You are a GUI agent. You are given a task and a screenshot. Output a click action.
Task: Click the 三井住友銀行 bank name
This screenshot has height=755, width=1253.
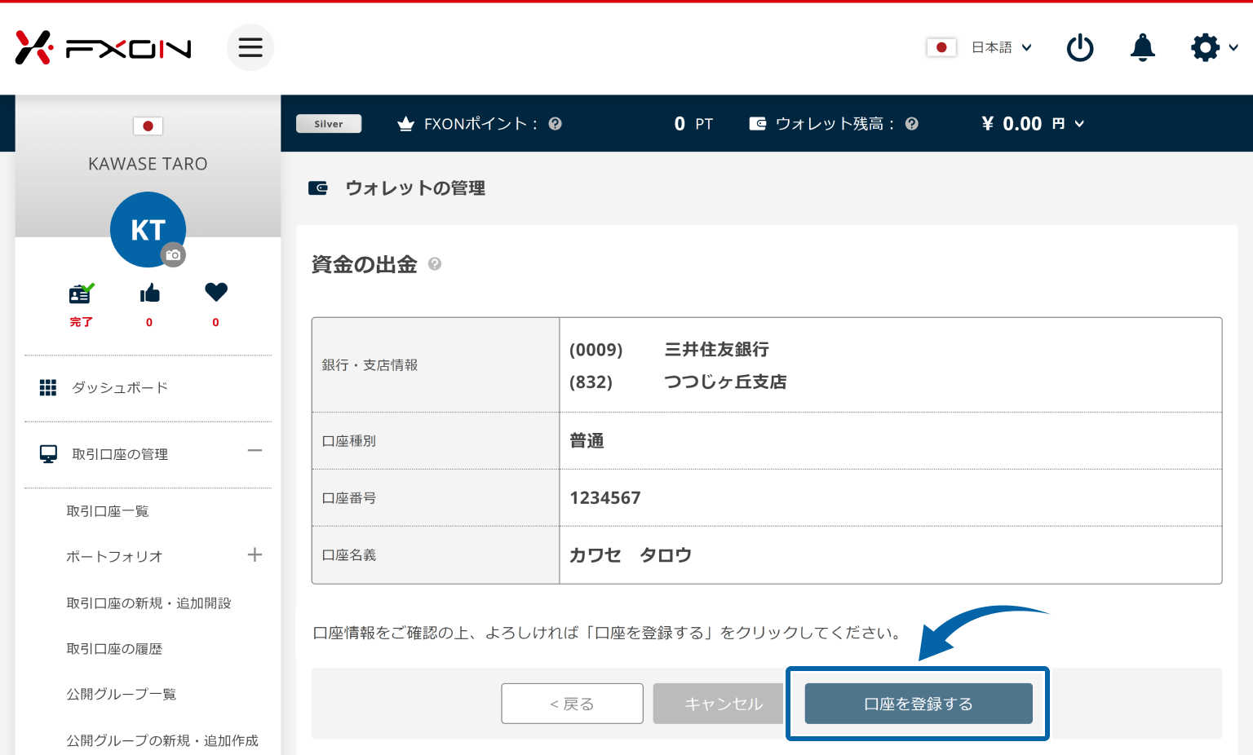(716, 350)
